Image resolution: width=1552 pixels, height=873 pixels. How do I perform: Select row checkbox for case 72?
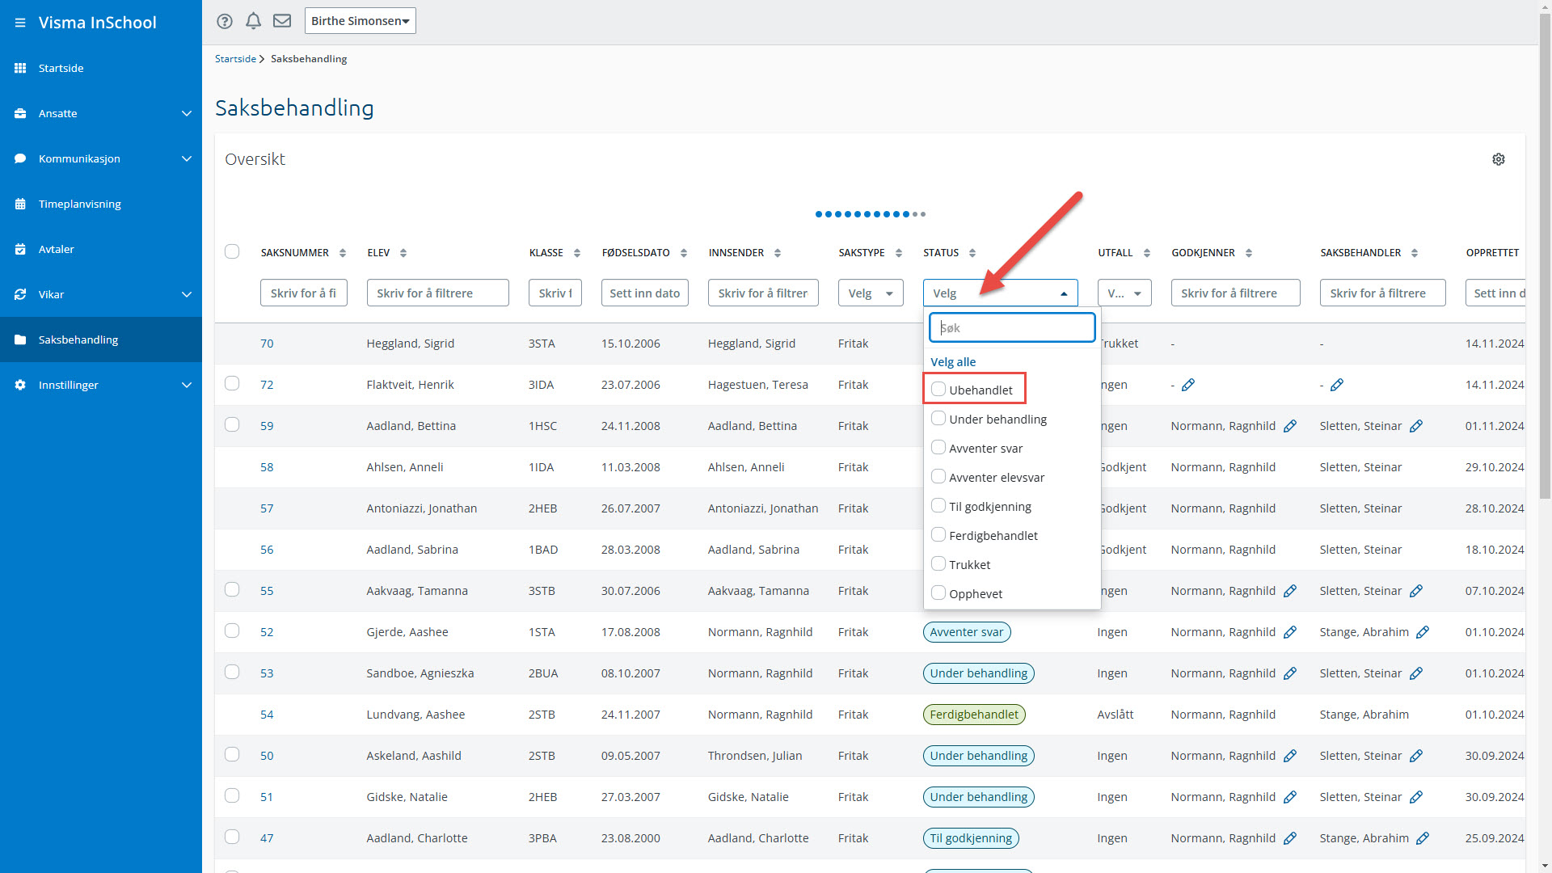[x=232, y=384]
